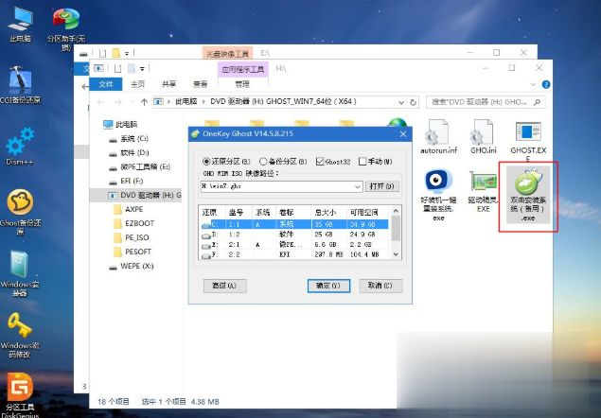Open the 此电脑 desktop icon

pyautogui.click(x=20, y=24)
